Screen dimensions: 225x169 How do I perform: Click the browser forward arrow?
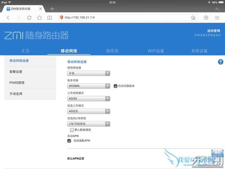(x=18, y=18)
